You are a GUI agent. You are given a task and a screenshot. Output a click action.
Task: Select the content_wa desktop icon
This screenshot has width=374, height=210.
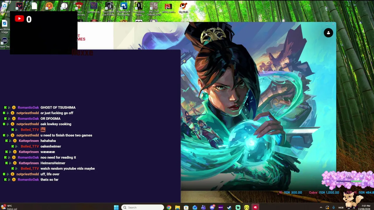(x=93, y=8)
